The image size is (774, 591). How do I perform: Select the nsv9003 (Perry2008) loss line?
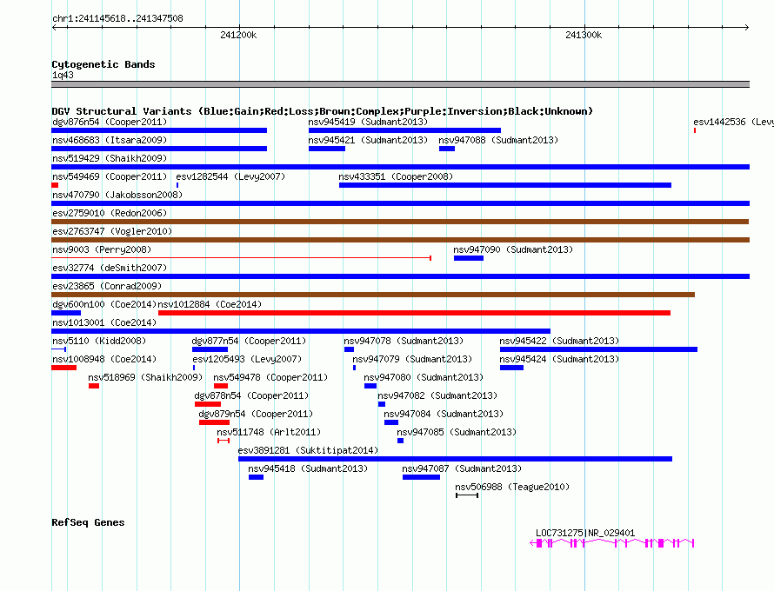[x=242, y=258]
